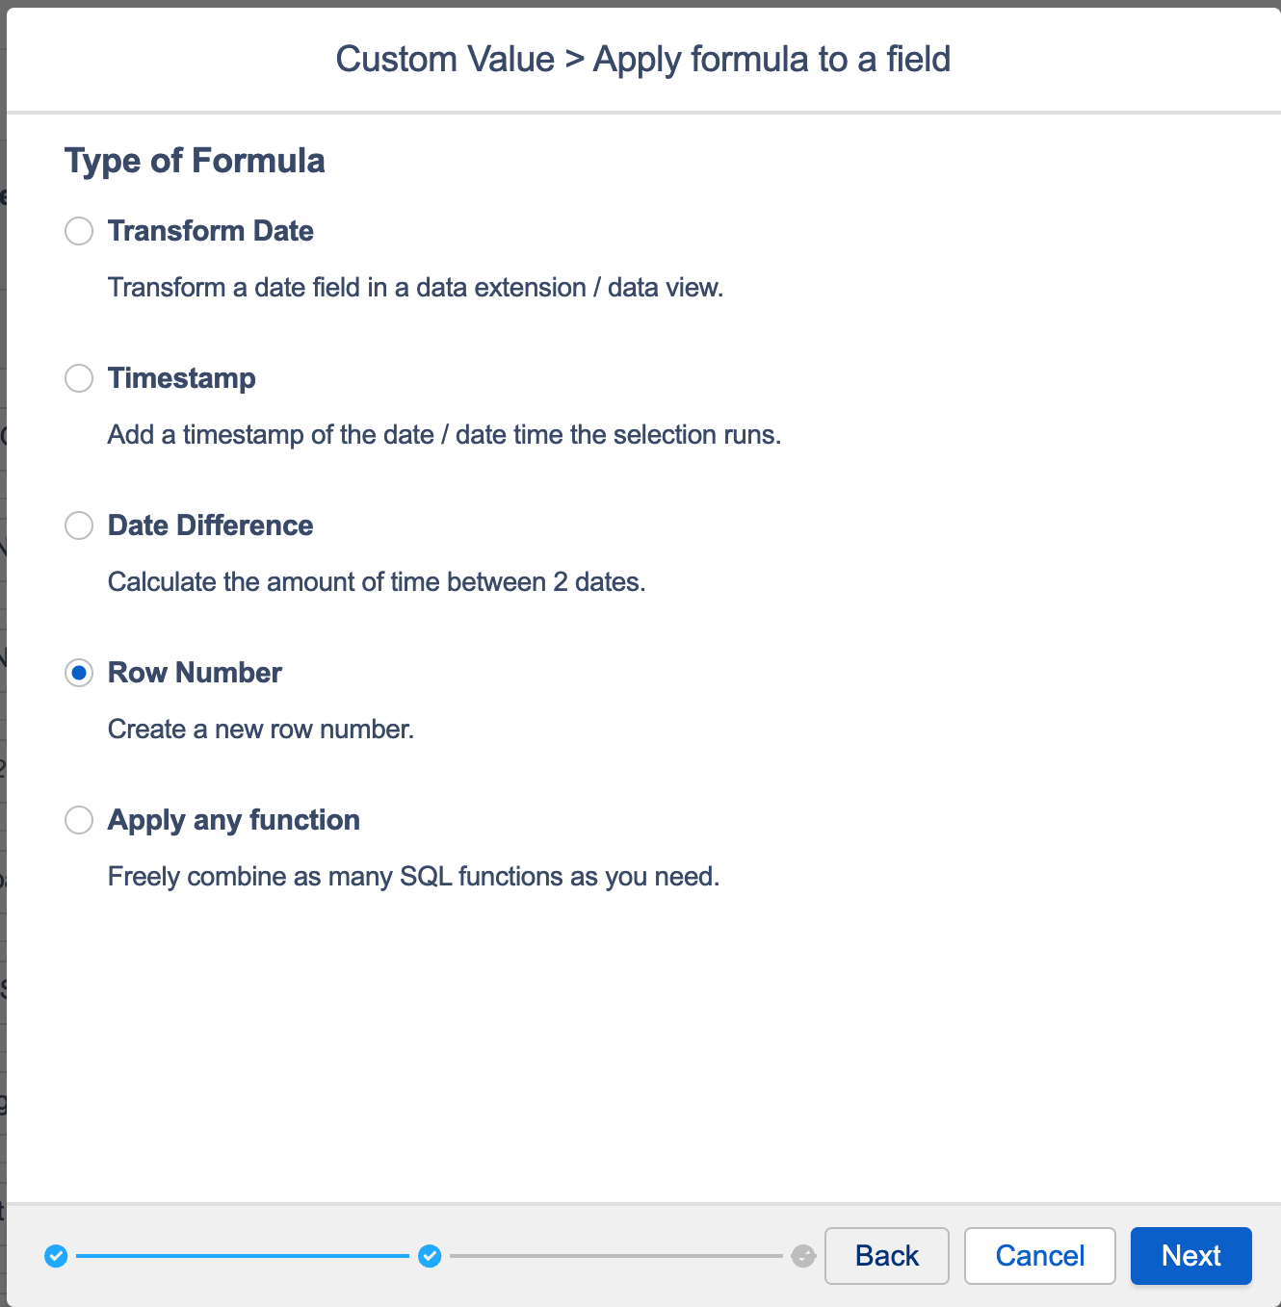Screen dimensions: 1281x1307
Task: Click the second blue checkmark step icon
Action: pyautogui.click(x=430, y=1256)
